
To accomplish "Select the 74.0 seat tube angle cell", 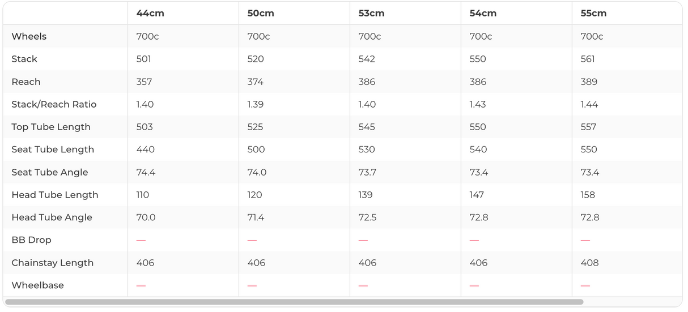I will click(257, 172).
